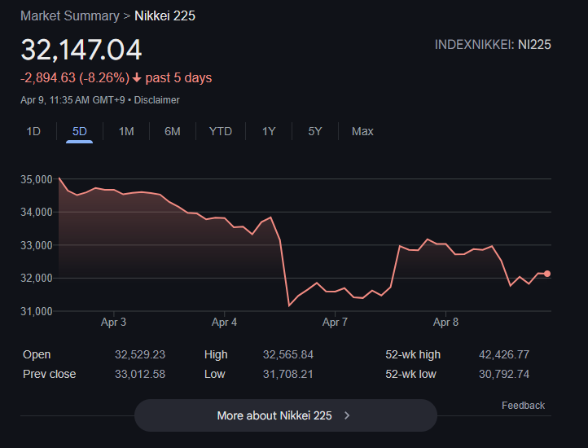The width and height of the screenshot is (588, 448).
Task: Click the 52-wk low value 30,792.74
Action: pos(504,374)
